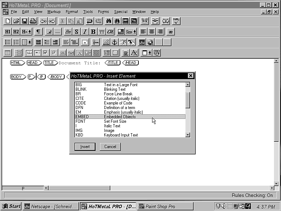
Task: Open the Tools menu
Action: click(88, 12)
